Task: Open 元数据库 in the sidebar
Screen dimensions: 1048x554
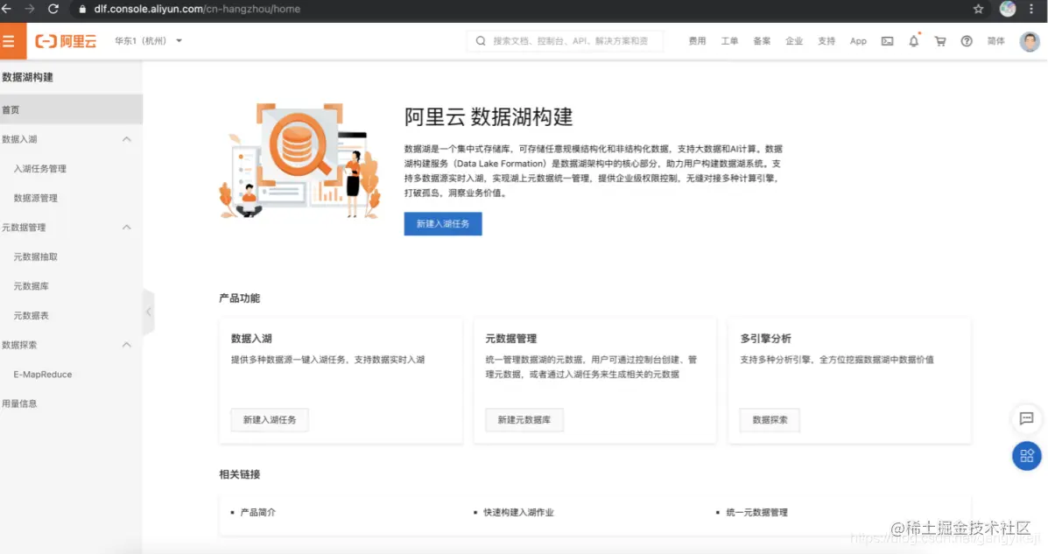Action: tap(31, 286)
